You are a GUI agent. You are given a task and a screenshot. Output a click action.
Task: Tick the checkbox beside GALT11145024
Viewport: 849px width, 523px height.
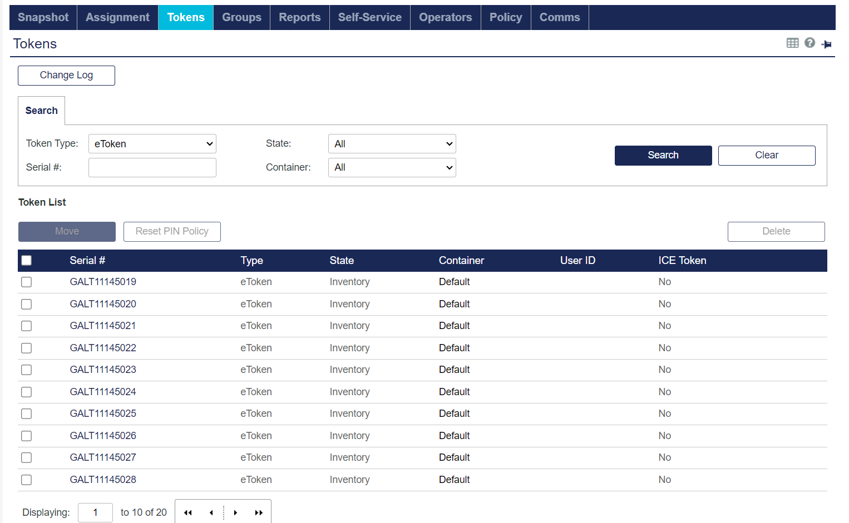coord(26,392)
